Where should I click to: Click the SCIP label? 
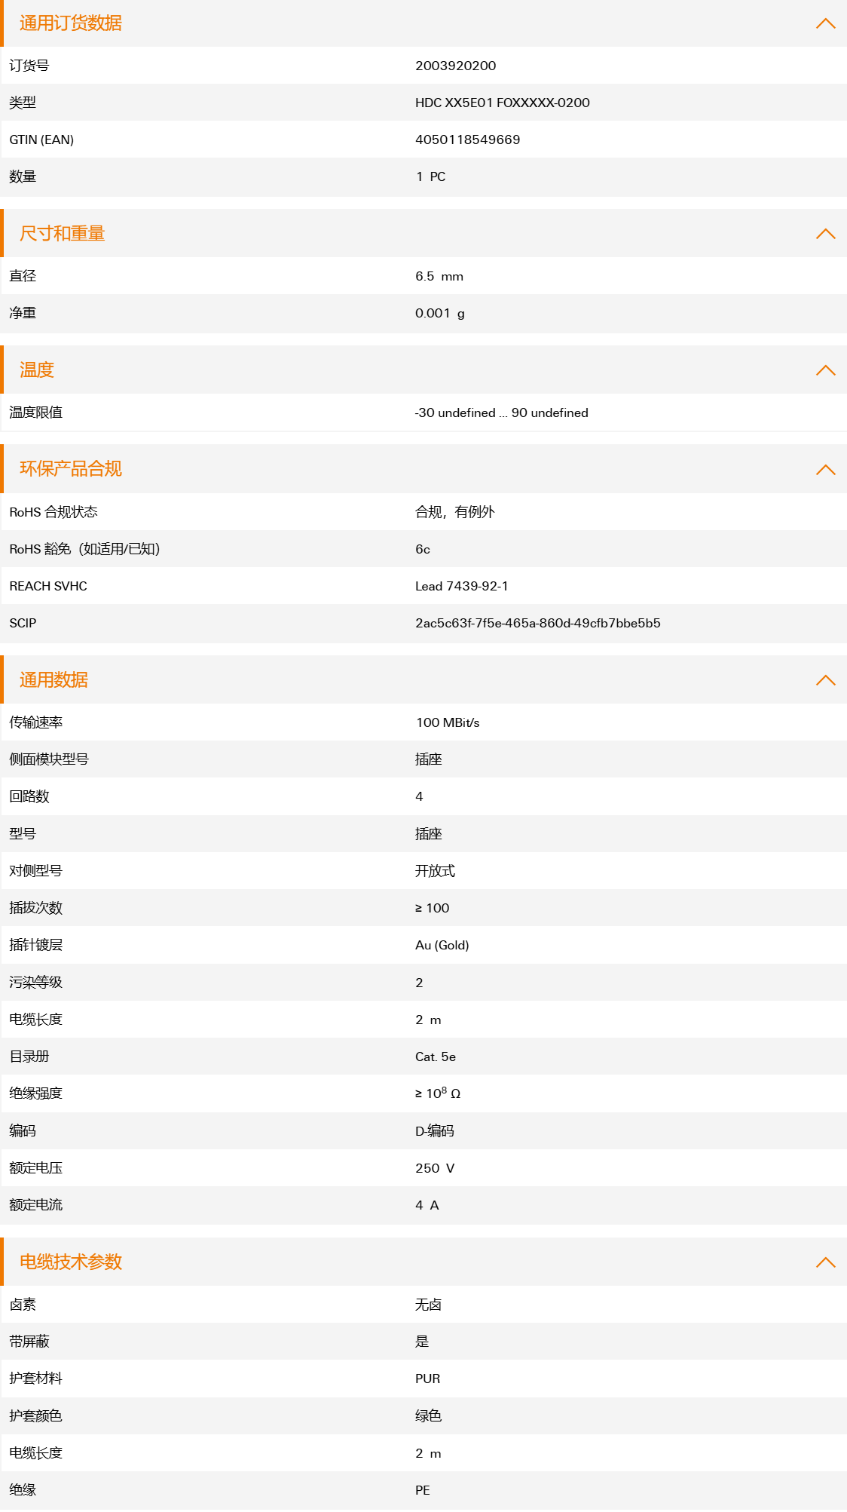[23, 623]
